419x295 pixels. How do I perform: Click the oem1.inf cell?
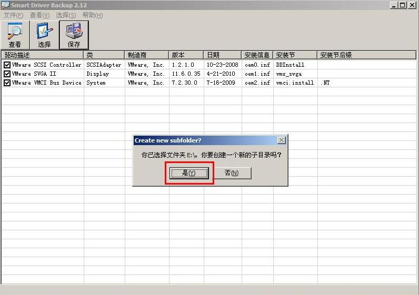pyautogui.click(x=257, y=74)
